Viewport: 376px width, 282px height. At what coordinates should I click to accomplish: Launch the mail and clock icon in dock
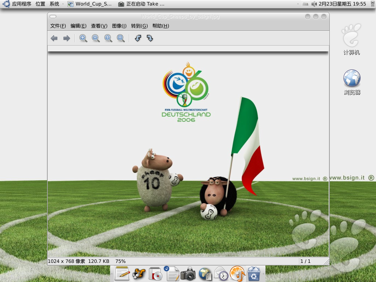pyautogui.click(x=221, y=274)
